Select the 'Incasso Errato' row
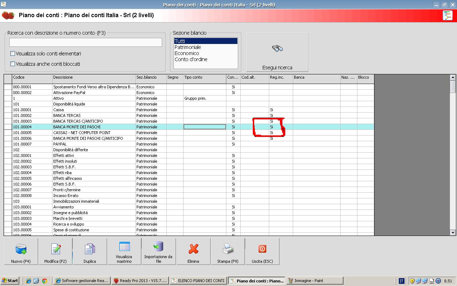 189,196
